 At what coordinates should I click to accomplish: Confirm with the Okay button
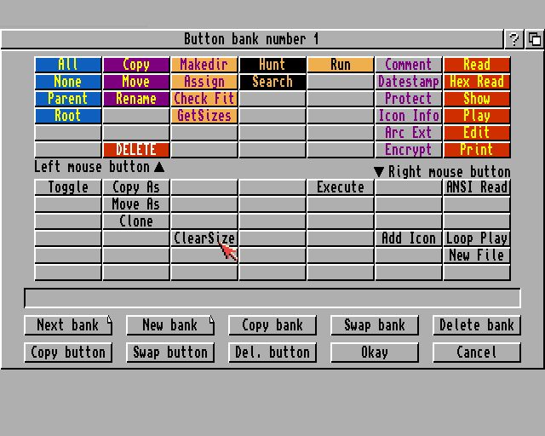click(375, 353)
